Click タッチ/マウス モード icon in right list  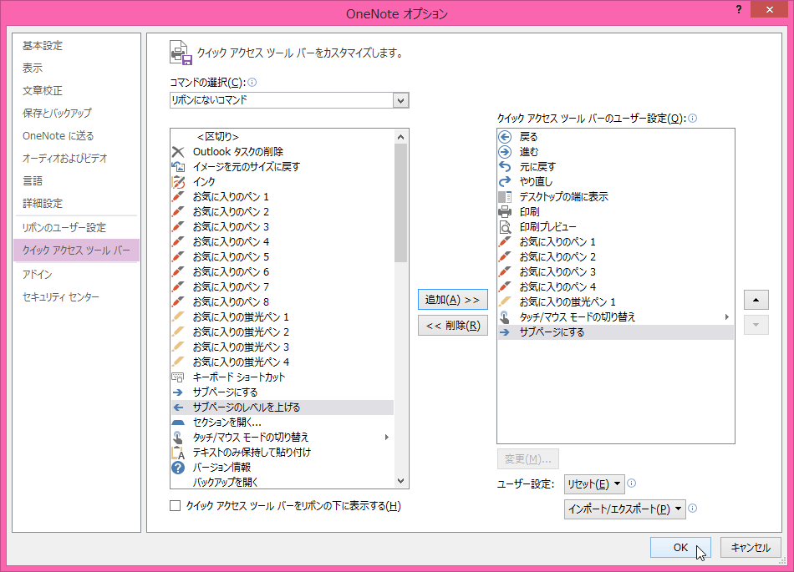point(505,317)
